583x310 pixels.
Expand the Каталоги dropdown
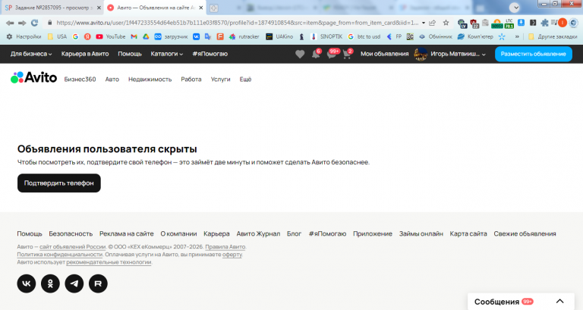pos(166,55)
